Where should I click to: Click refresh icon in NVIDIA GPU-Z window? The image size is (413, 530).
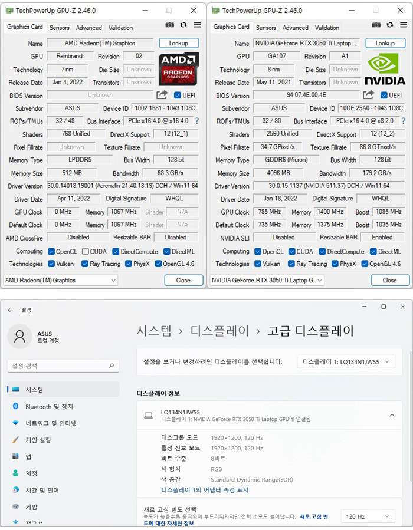(389, 25)
